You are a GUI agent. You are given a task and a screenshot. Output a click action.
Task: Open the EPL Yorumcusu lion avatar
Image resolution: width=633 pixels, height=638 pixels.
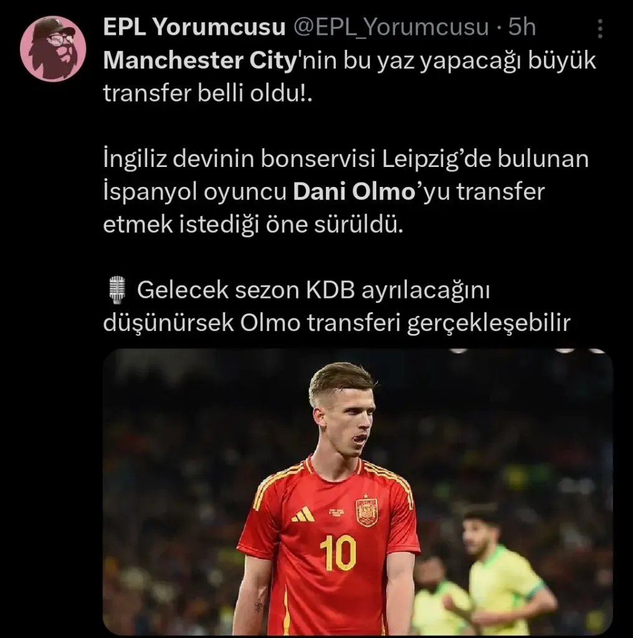[53, 49]
